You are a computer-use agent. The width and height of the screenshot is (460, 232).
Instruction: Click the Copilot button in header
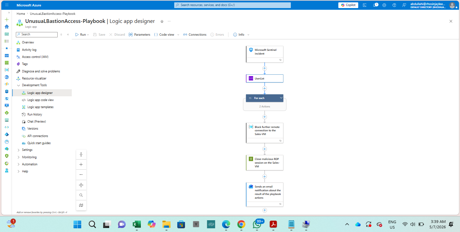coord(348,5)
